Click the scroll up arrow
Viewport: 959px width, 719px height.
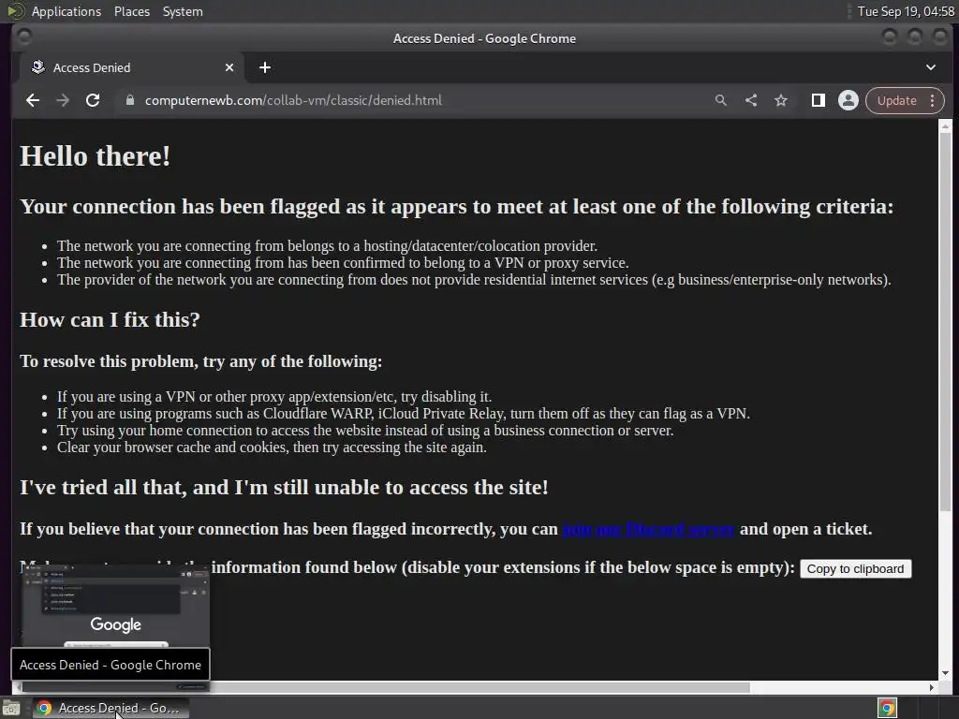point(945,126)
